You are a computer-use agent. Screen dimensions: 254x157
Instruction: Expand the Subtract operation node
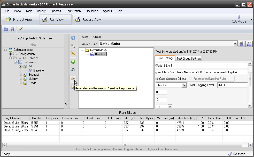(20, 75)
